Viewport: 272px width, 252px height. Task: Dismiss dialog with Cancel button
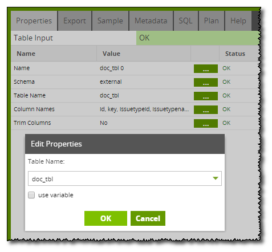coord(148,218)
